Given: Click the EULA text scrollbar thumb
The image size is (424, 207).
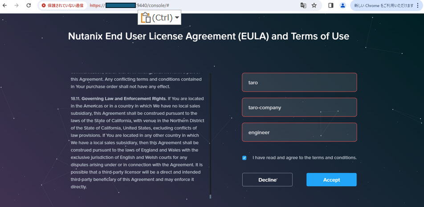Looking at the screenshot, I should (x=210, y=196).
